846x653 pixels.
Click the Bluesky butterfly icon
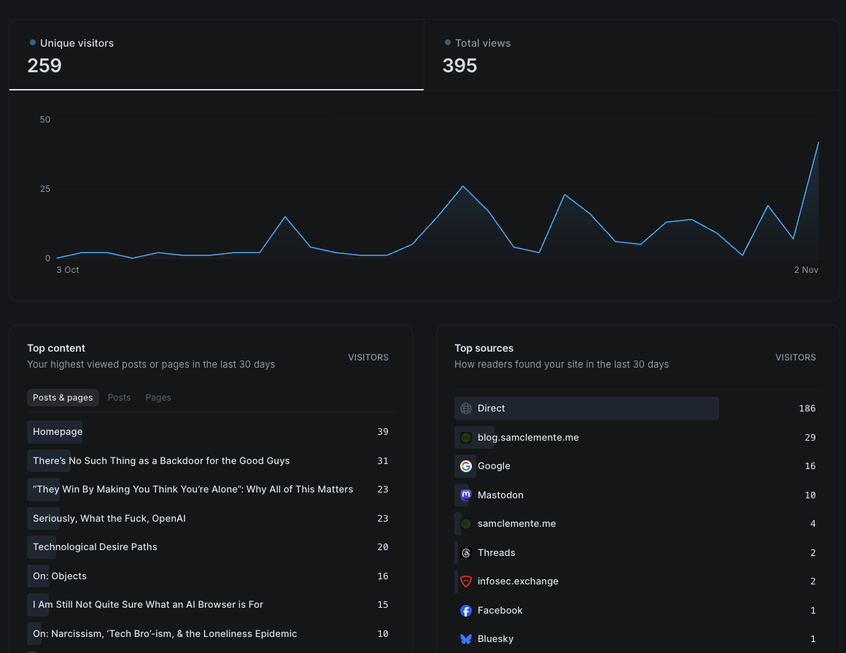click(x=466, y=639)
